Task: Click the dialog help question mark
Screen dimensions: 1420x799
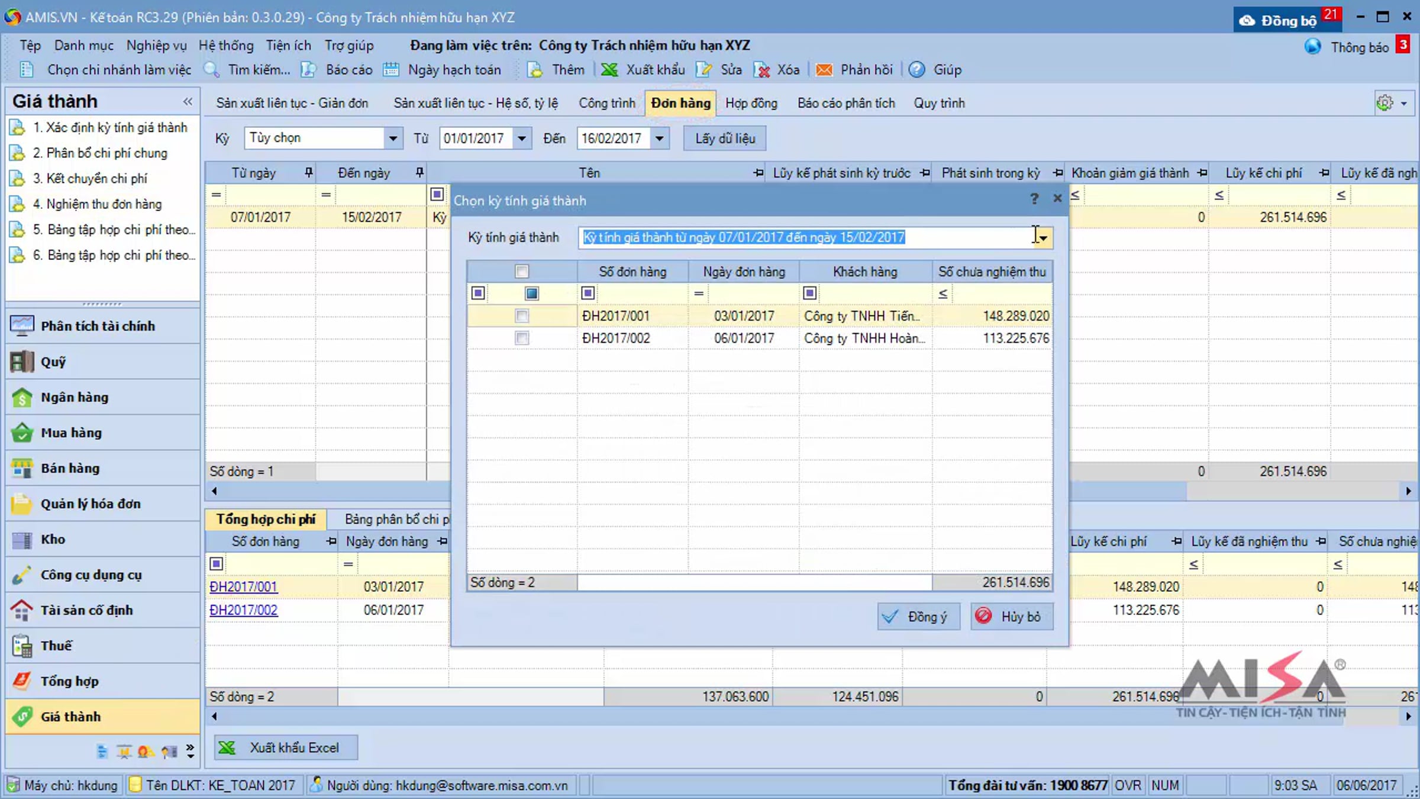Action: (x=1034, y=199)
